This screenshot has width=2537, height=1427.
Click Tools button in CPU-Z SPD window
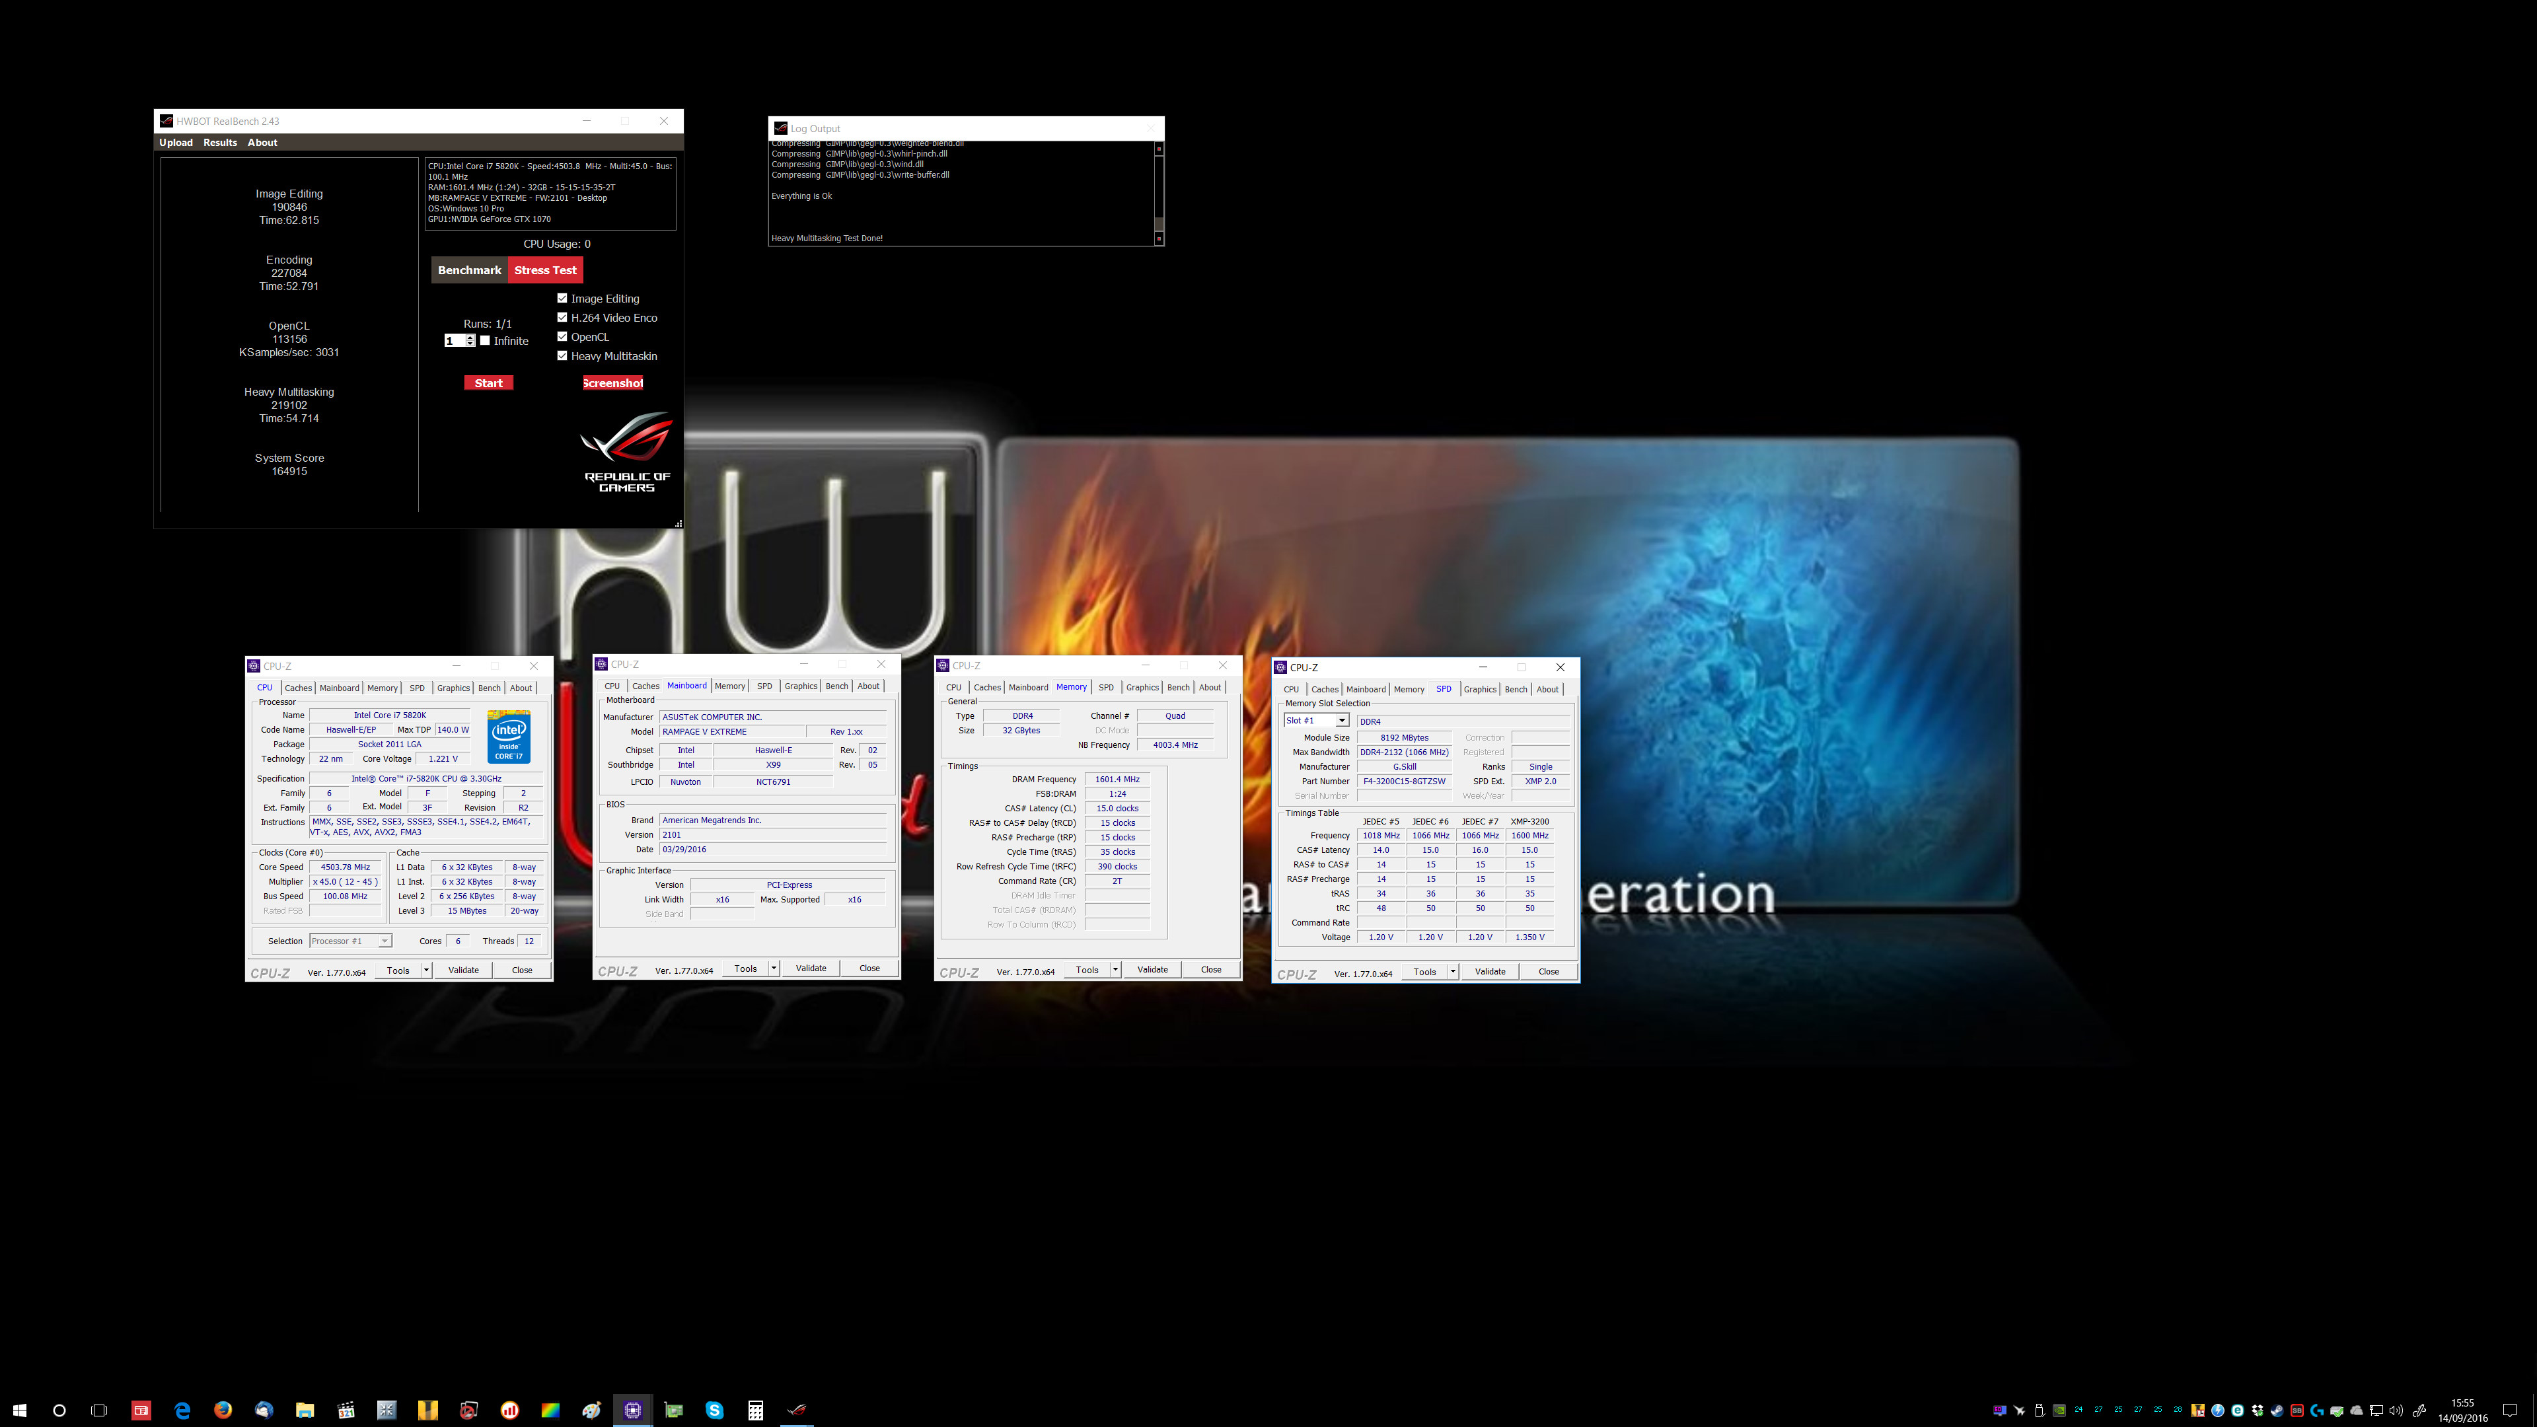1425,972
